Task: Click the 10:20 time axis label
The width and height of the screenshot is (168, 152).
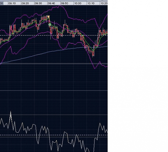Action: pyautogui.click(x=104, y=4)
